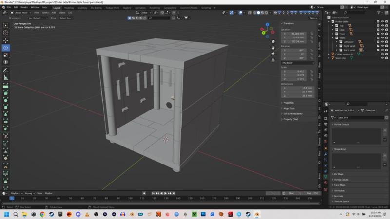Expand the UV Maps section
390x219 pixels.
(338, 174)
